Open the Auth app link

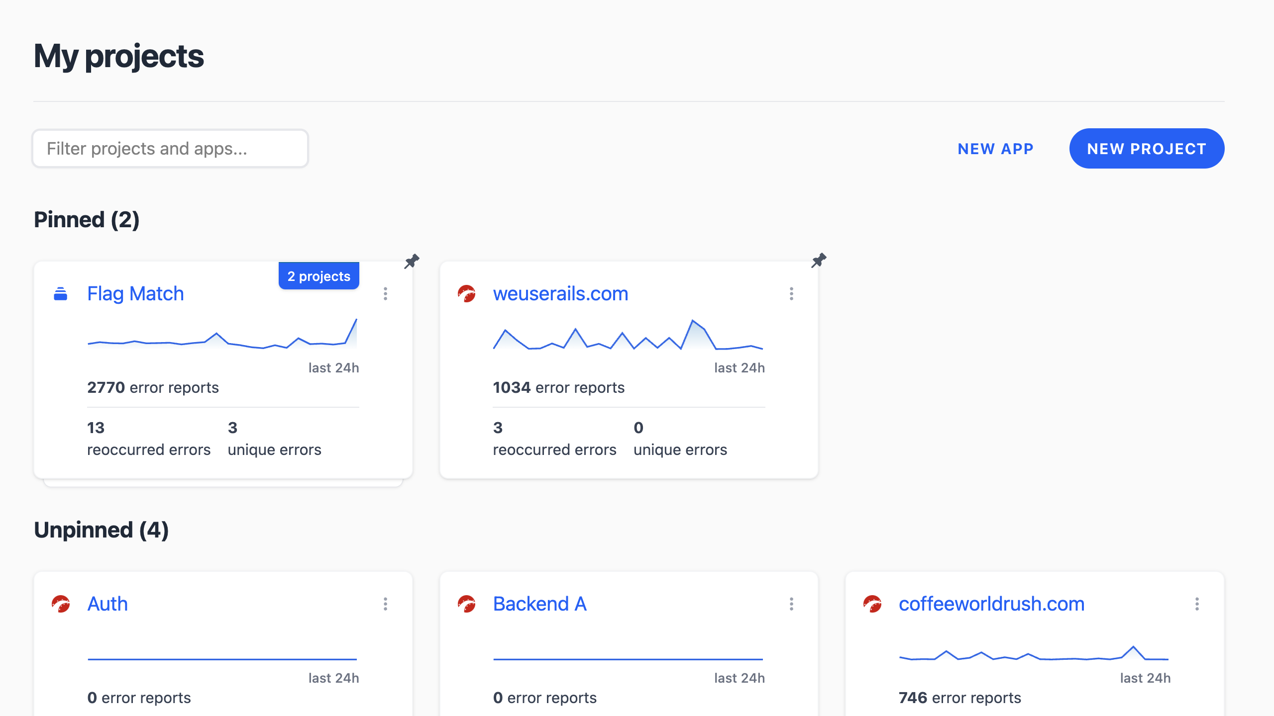[107, 604]
